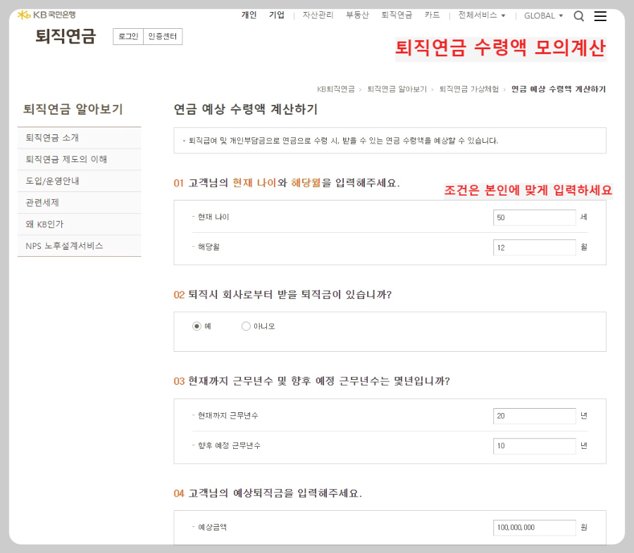Open the site search magnifier icon
This screenshot has height=553, width=634.
[580, 15]
